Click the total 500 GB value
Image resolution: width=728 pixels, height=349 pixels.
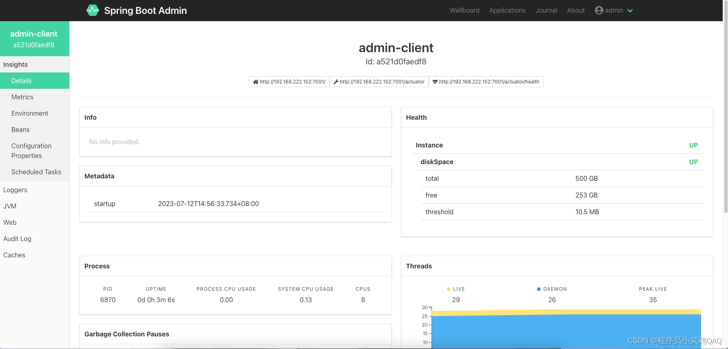[x=586, y=178]
